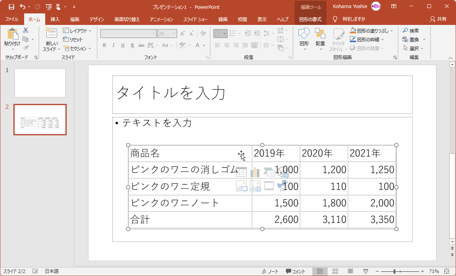
Task: Decrease list indent level icon
Action: coord(248,33)
